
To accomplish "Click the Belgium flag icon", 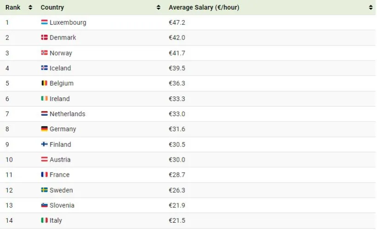I will pyautogui.click(x=44, y=84).
